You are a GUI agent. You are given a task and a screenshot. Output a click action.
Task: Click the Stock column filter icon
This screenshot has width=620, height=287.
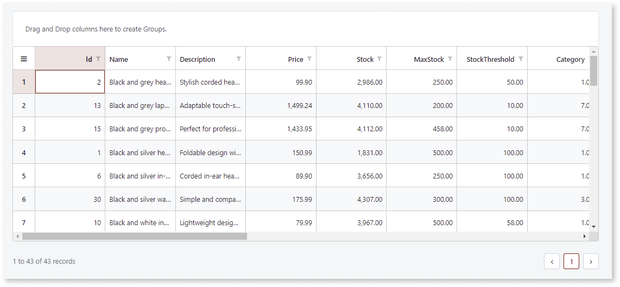click(379, 59)
